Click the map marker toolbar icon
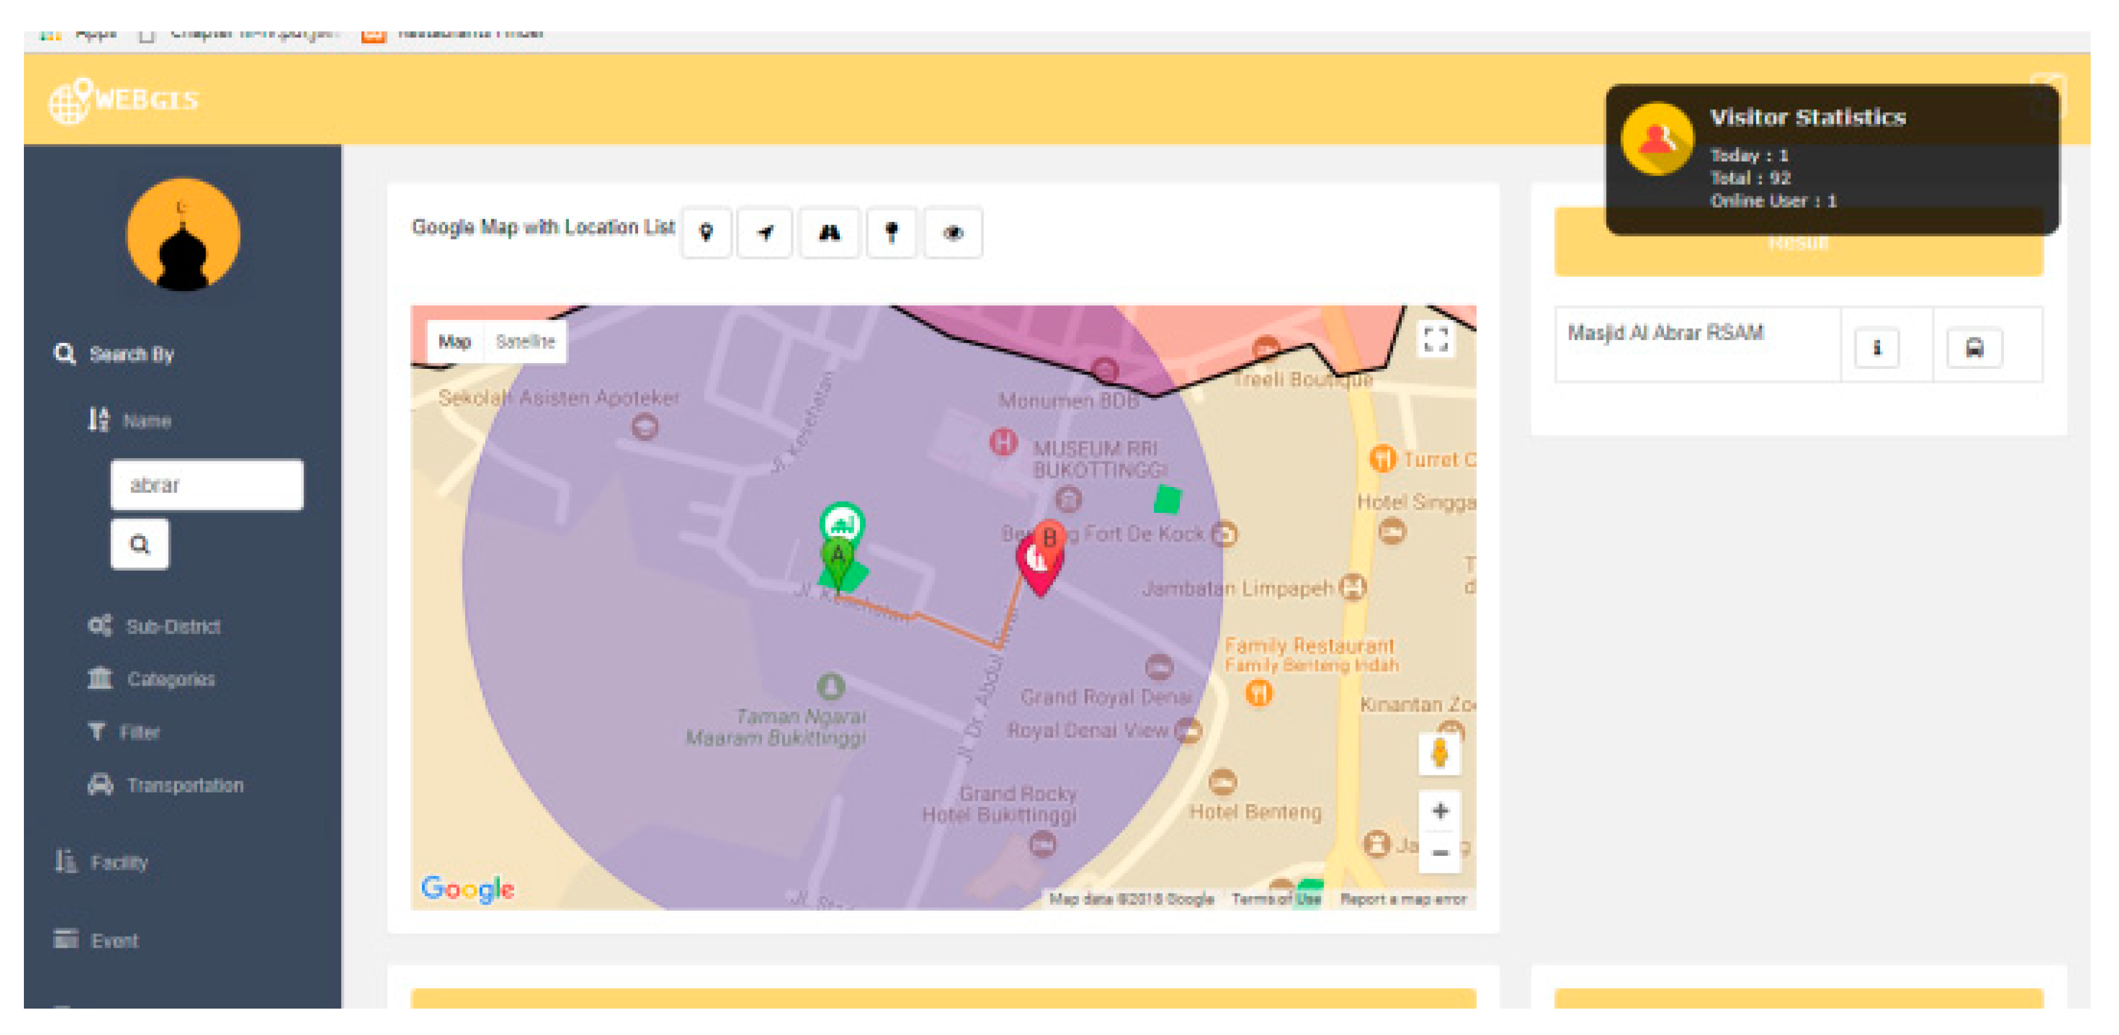Screen dimensions: 2119x1035 coord(706,233)
